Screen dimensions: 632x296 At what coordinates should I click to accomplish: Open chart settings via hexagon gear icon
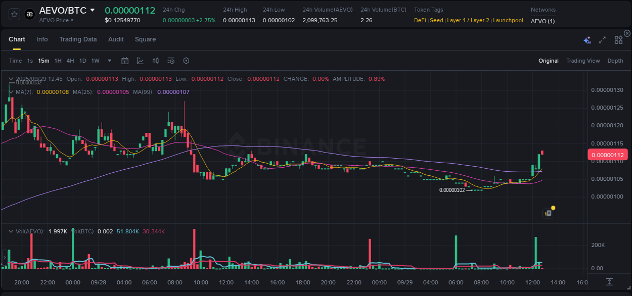coord(186,61)
